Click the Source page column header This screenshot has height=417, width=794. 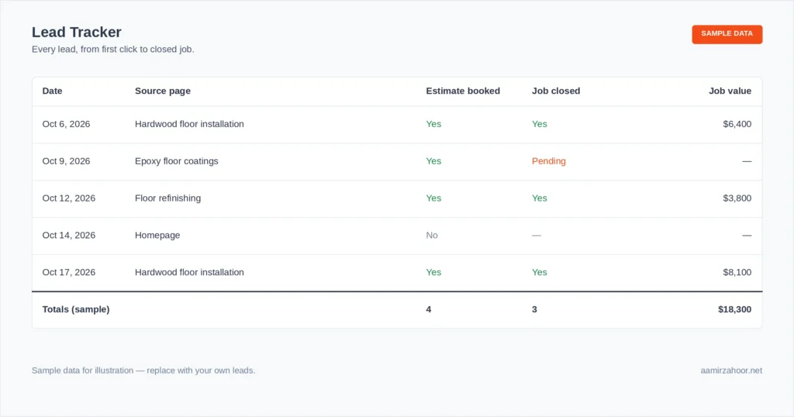pyautogui.click(x=163, y=91)
